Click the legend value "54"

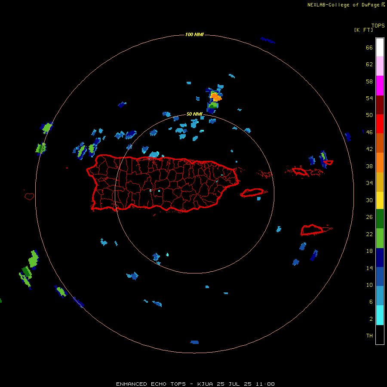369,98
